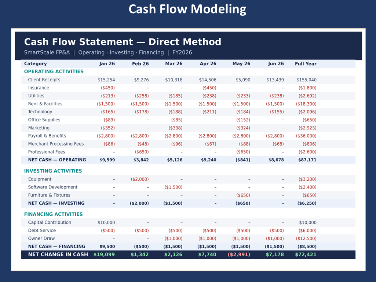Select the 'FINANCING ACTIVITIES' section heading
The width and height of the screenshot is (376, 282).
tap(53, 215)
